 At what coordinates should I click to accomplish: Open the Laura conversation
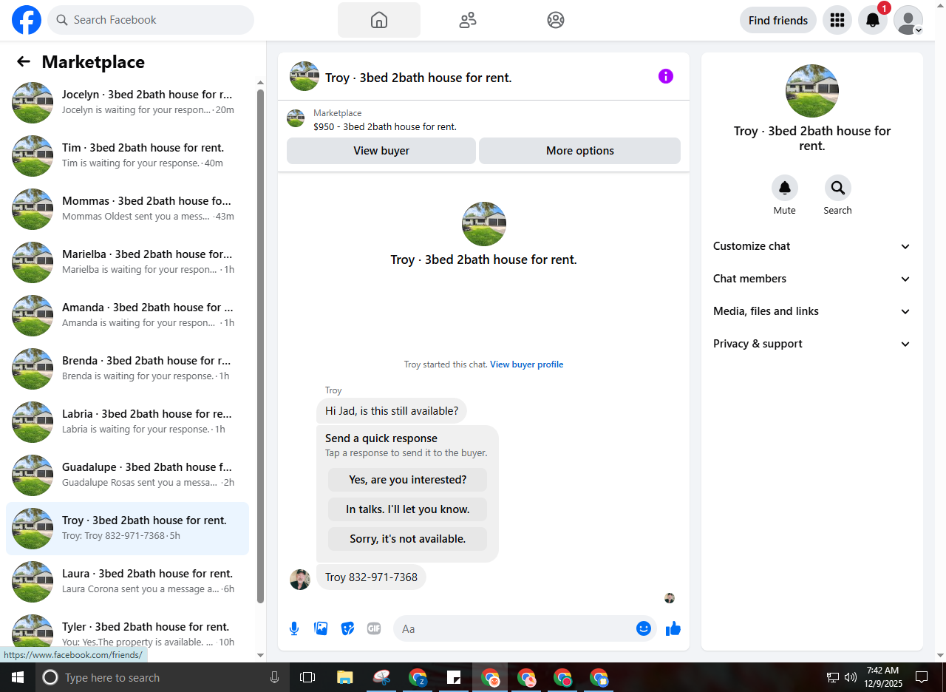[127, 582]
